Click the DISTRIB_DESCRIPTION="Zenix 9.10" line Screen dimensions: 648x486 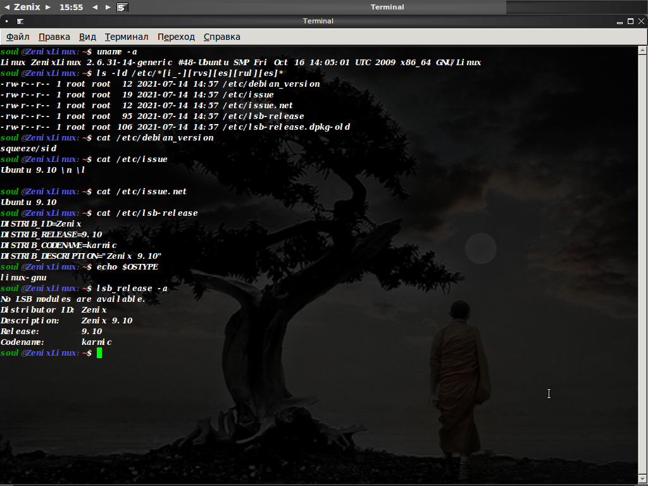tap(81, 256)
